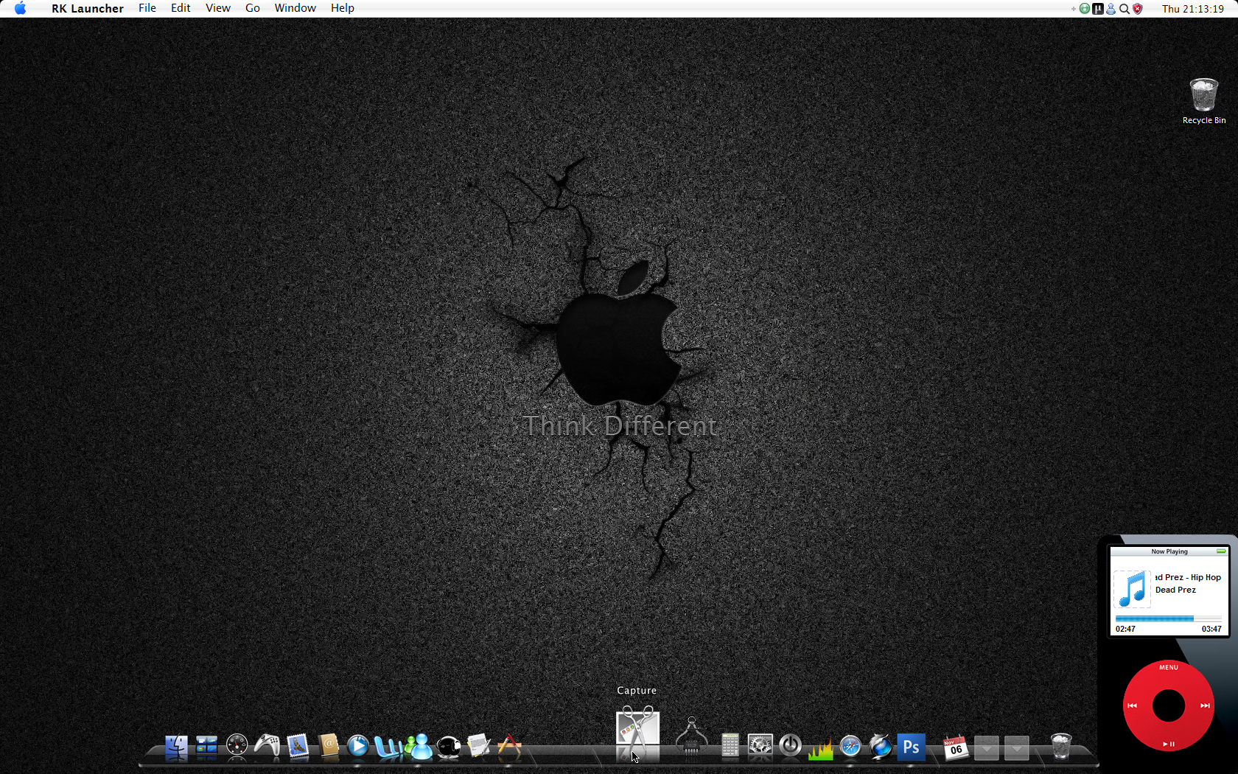Viewport: 1238px width, 774px height.
Task: Open the View menu
Action: (218, 8)
